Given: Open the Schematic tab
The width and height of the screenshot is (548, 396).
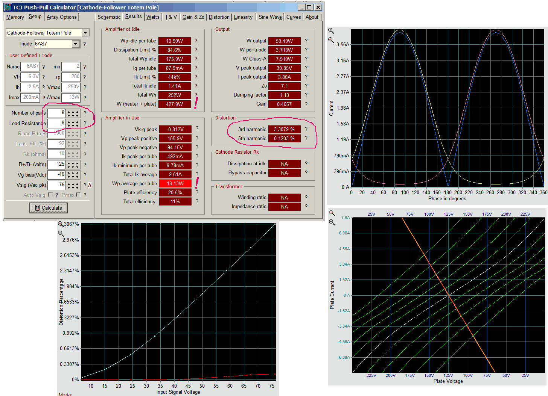Looking at the screenshot, I should 109,17.
